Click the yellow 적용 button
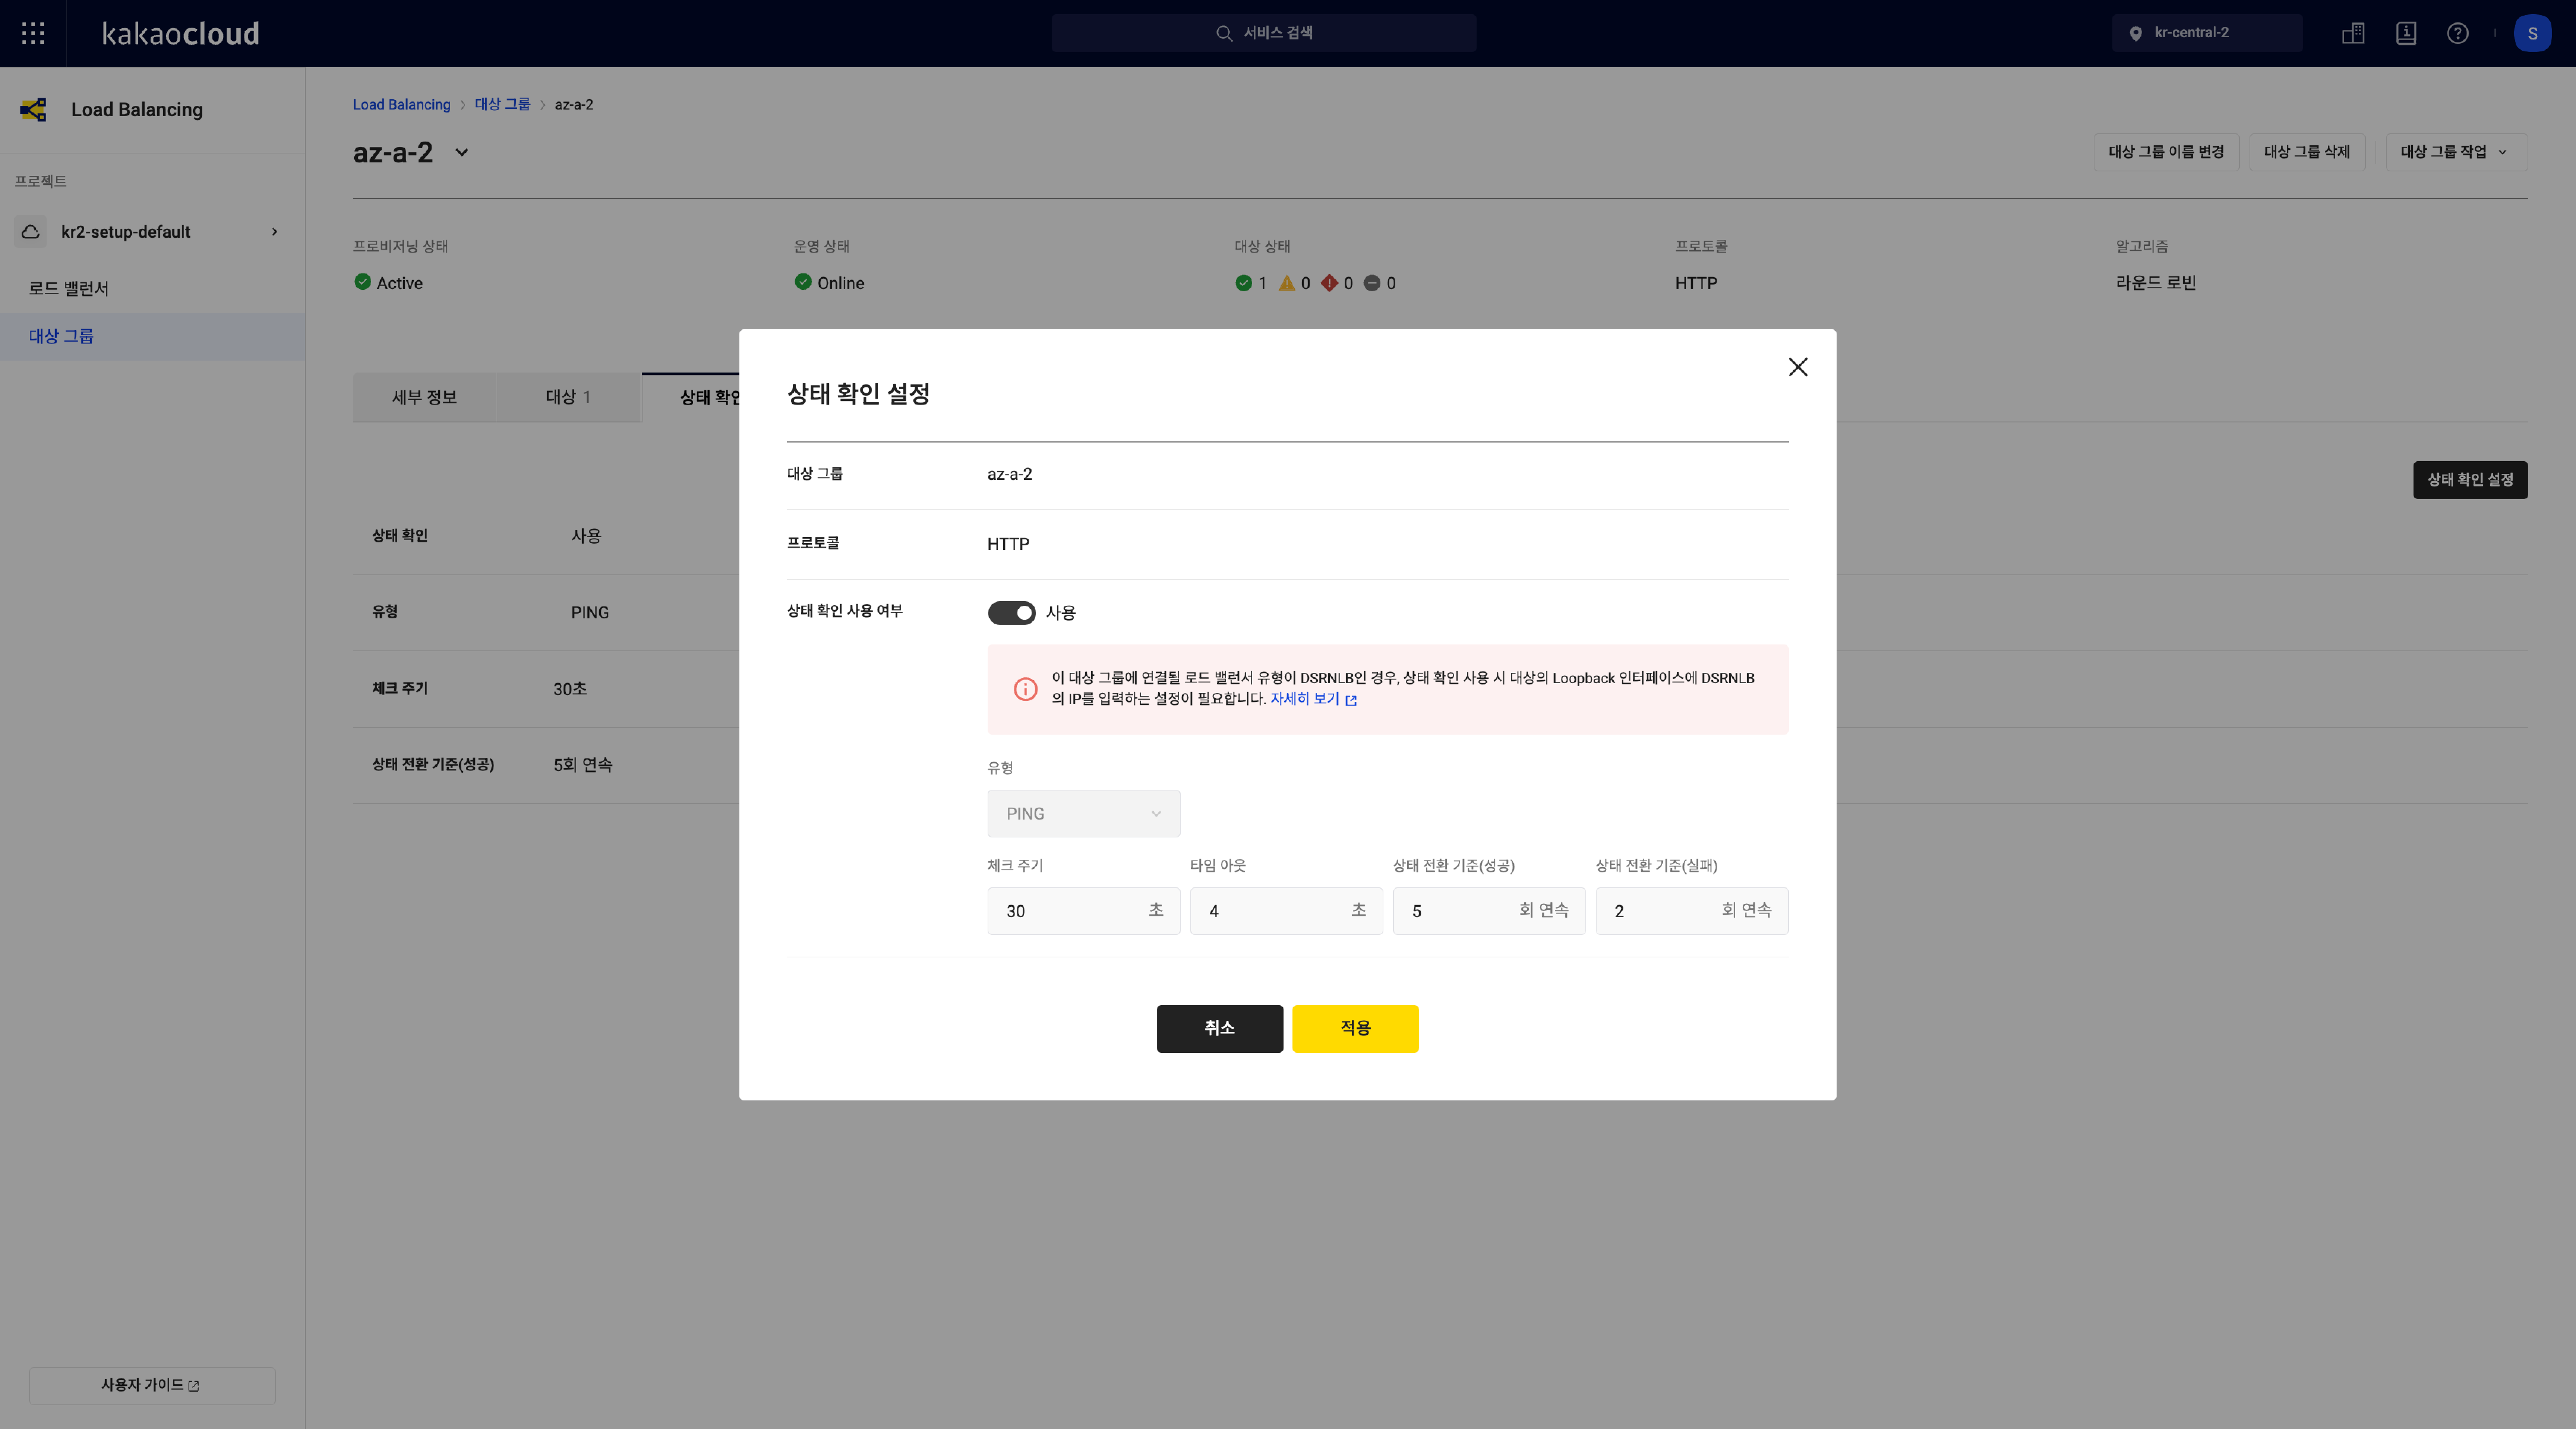2576x1429 pixels. point(1355,1028)
